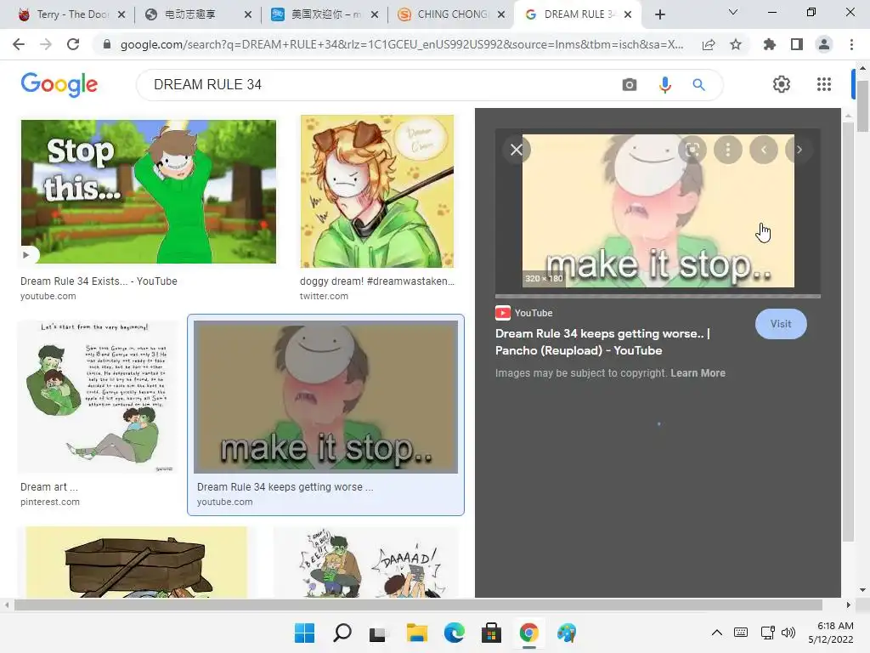Viewport: 870px width, 653px height.
Task: Go to the Google logo homepage
Action: click(59, 84)
